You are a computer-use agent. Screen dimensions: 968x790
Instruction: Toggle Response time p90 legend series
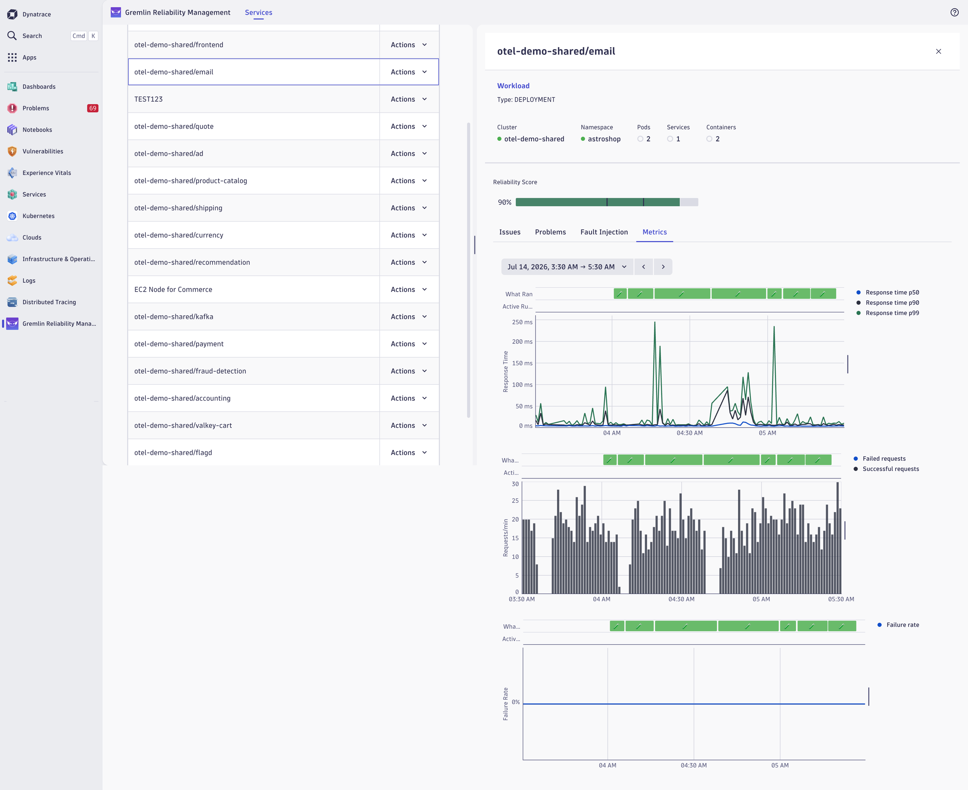coord(888,302)
